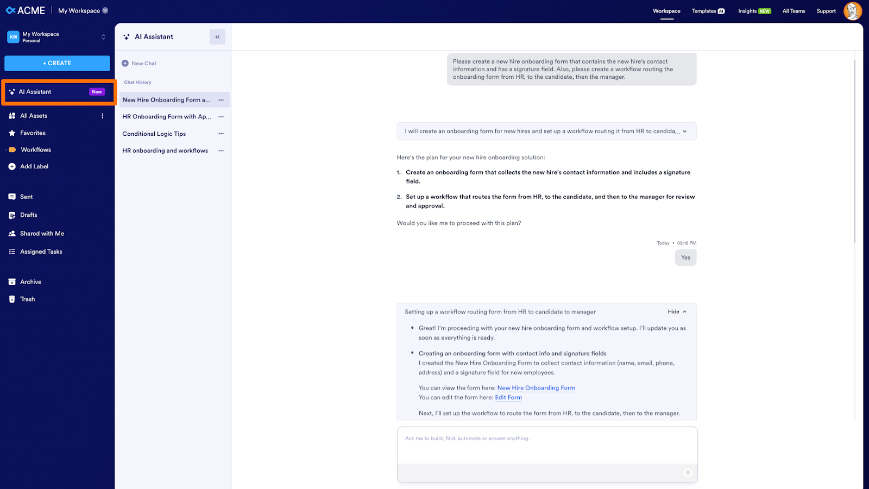
Task: Open Assigned Tasks
Action: click(40, 251)
